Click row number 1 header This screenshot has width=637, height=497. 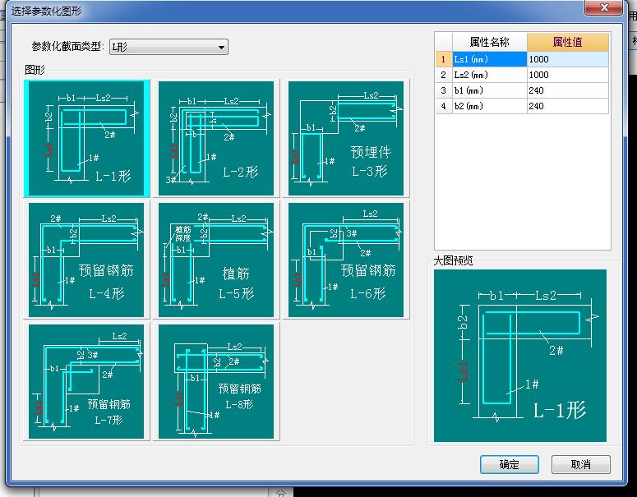(444, 59)
